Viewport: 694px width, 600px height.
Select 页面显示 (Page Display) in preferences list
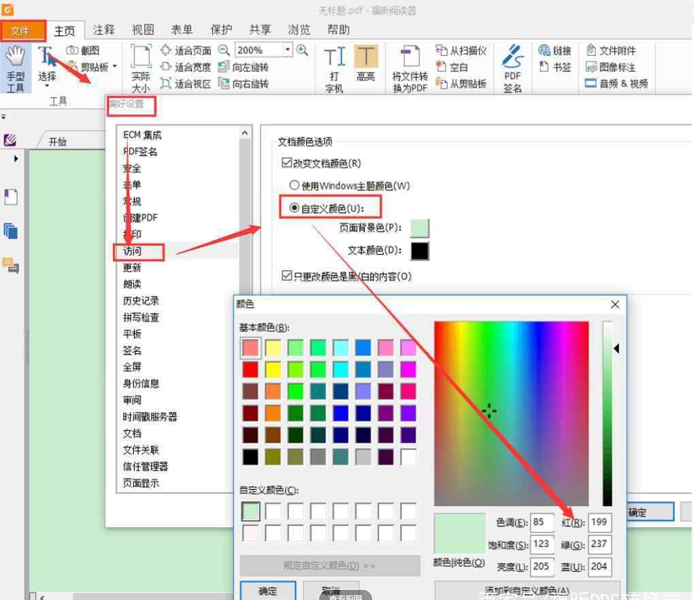(x=142, y=483)
